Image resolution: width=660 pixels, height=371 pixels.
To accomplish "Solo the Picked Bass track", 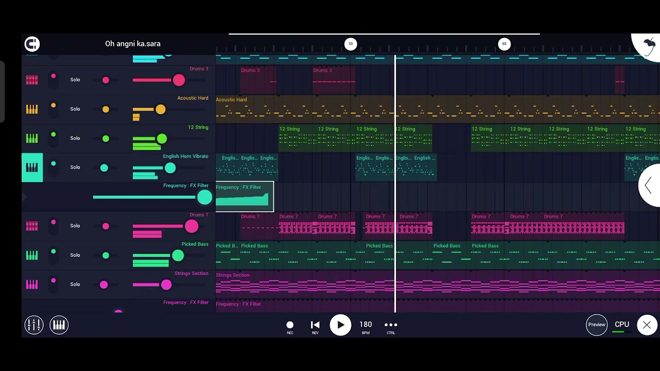I will click(x=75, y=255).
